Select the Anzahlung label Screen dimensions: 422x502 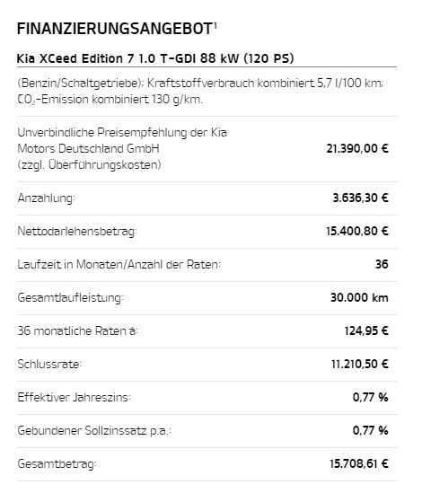(x=46, y=198)
